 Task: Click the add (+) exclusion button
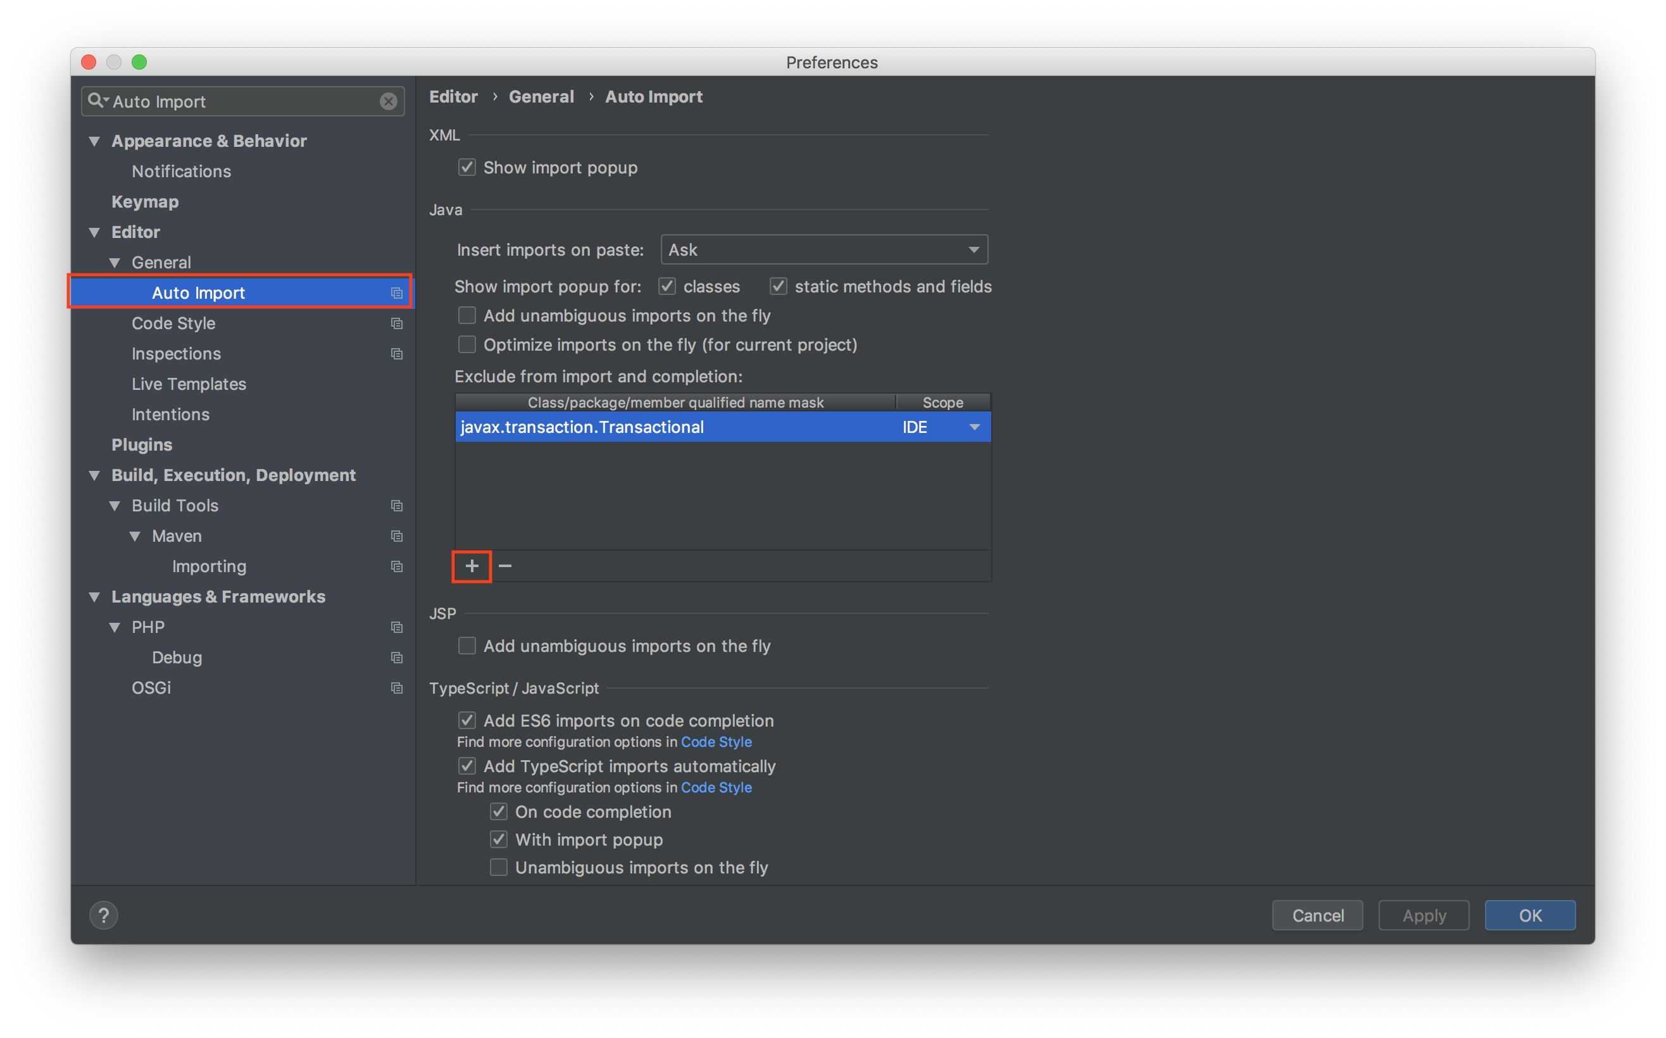pyautogui.click(x=472, y=566)
